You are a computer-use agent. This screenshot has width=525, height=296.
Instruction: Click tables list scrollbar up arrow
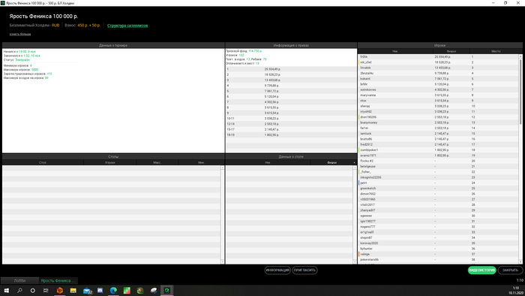[x=222, y=168]
